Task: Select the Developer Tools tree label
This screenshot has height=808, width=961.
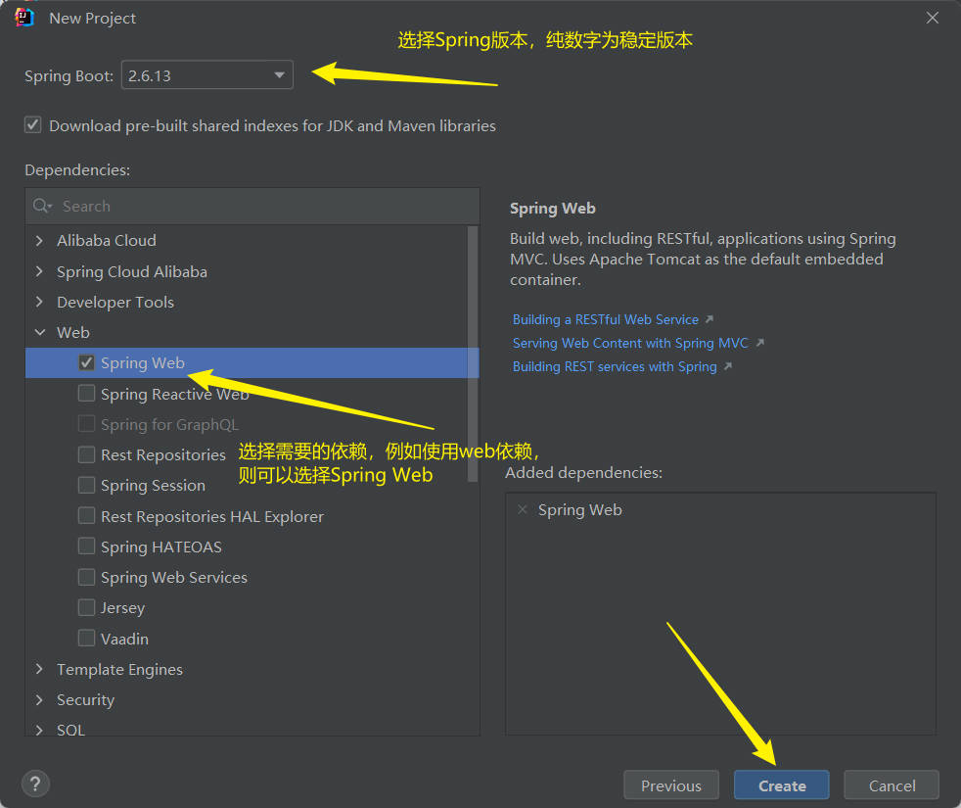Action: (115, 302)
